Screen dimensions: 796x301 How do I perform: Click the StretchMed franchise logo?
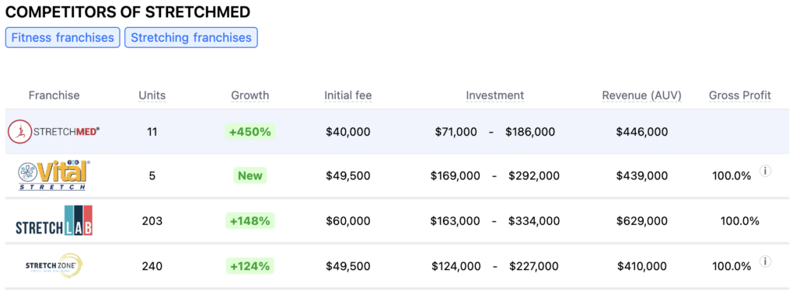(54, 132)
